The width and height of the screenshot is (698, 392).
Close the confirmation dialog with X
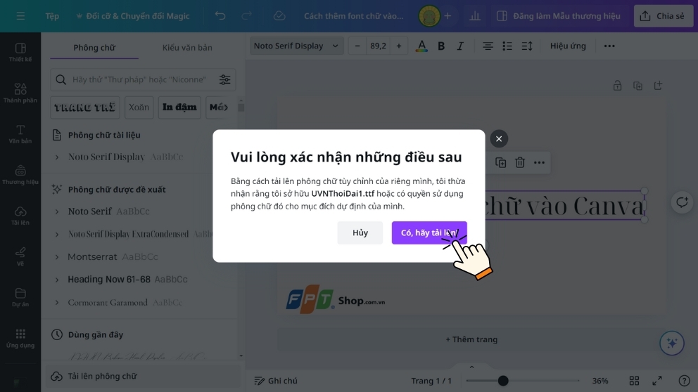(x=499, y=138)
